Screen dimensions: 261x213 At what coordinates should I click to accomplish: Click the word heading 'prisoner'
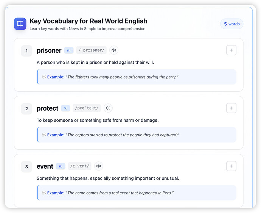(x=49, y=50)
